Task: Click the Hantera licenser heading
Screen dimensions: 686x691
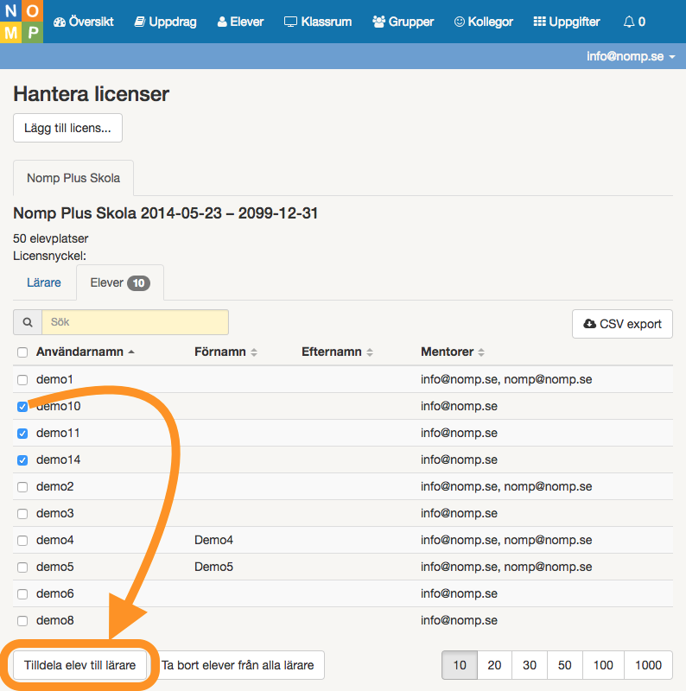Action: (91, 94)
